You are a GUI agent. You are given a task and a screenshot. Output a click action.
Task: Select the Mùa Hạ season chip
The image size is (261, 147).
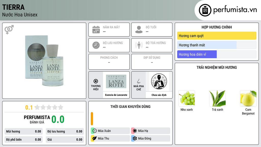(x=150, y=131)
